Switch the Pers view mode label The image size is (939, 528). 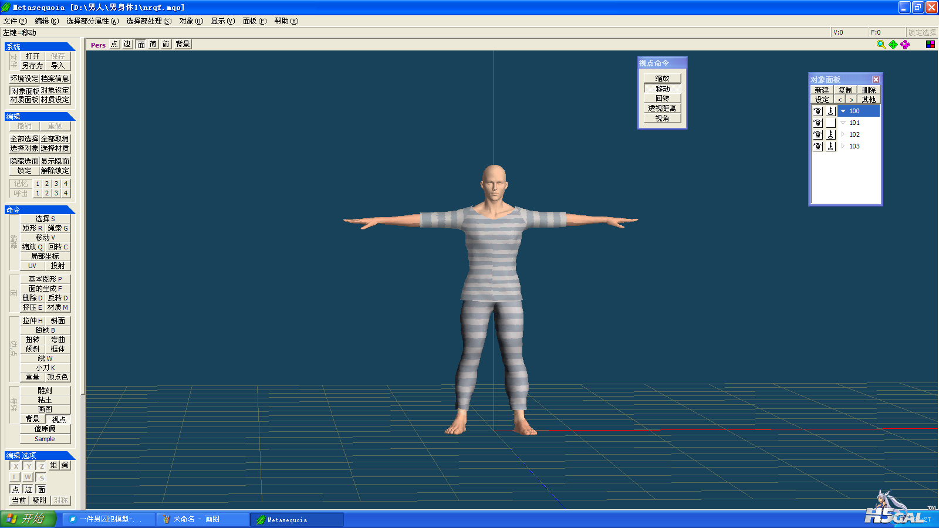[x=98, y=45]
